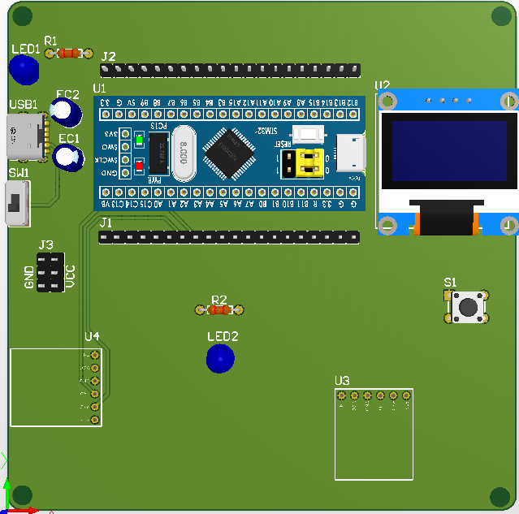
Task: Select the blue LED2 component
Action: (220, 359)
